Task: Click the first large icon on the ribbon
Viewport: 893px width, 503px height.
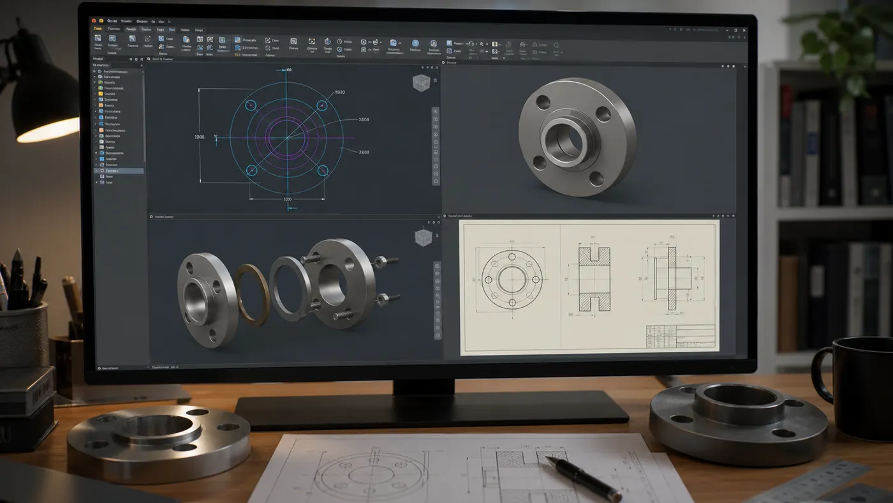Action: [98, 38]
